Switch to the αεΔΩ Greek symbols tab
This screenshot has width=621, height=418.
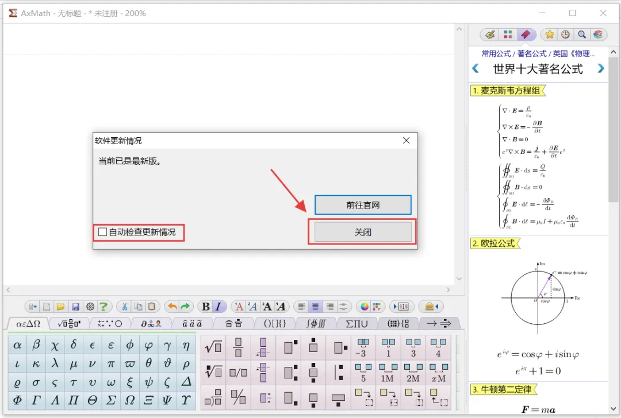pos(28,324)
